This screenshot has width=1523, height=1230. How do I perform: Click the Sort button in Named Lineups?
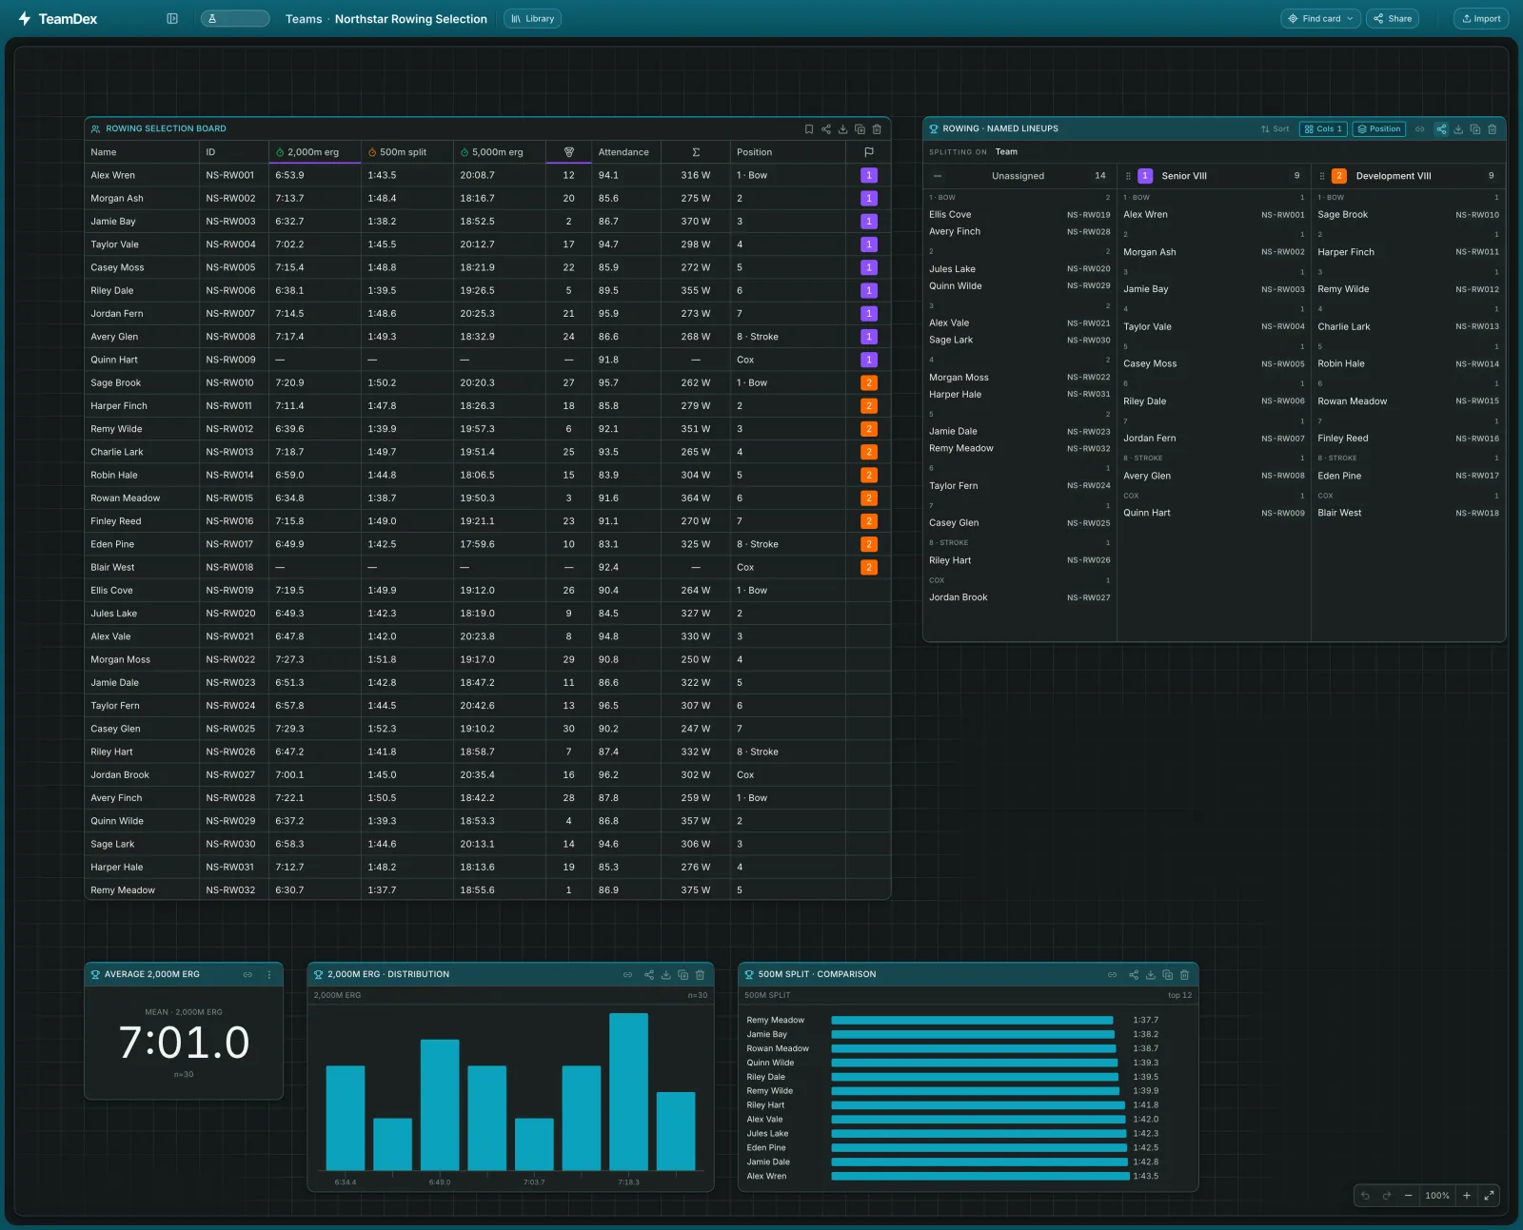tap(1275, 129)
